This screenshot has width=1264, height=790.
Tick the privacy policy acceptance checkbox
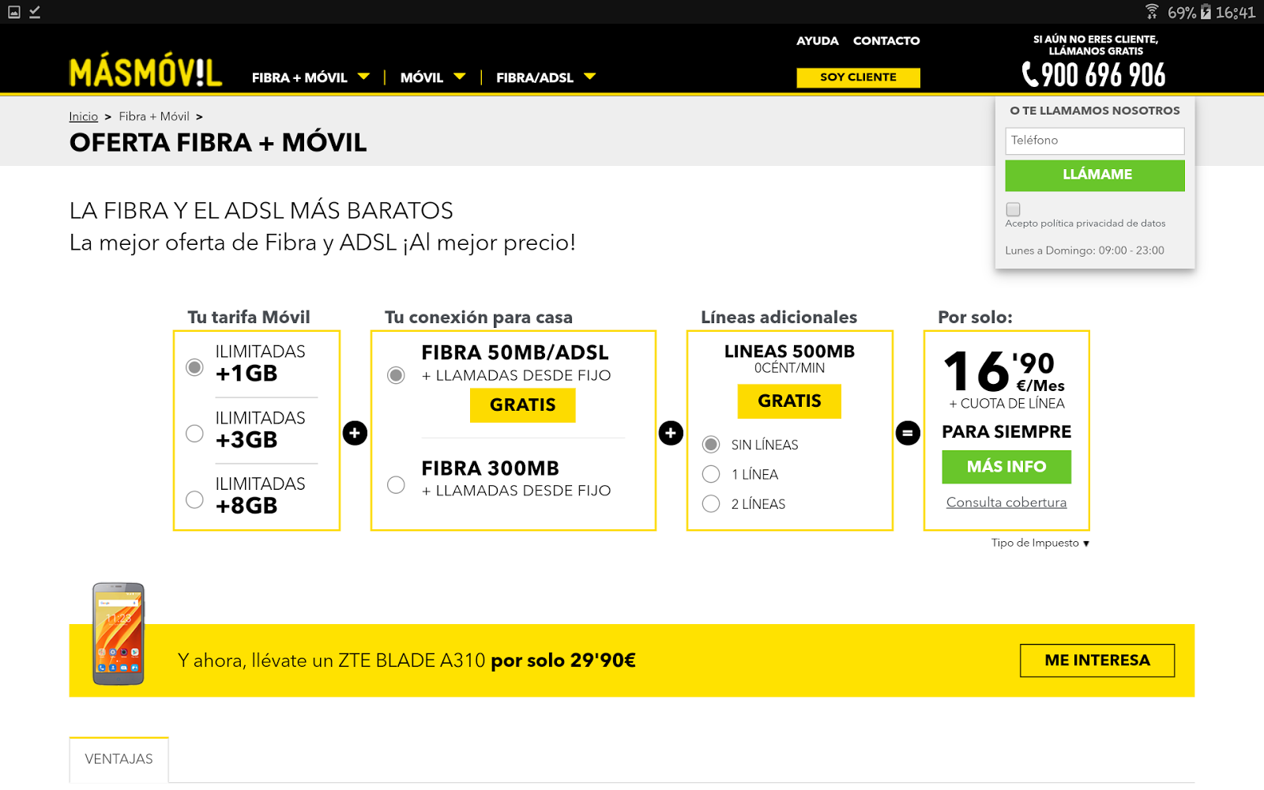tap(1013, 209)
